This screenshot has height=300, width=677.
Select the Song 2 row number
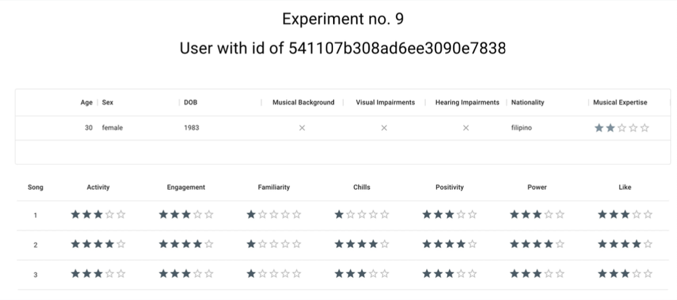[35, 245]
